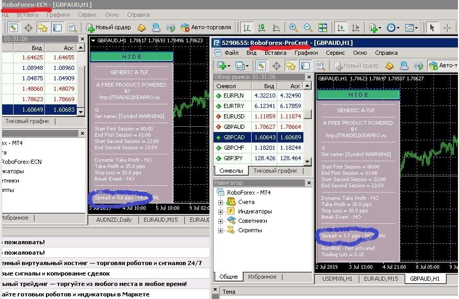The height and width of the screenshot is (299, 459).
Task: Toggle Data Window crosshair icon in ECN toolbar
Action: click(28, 28)
